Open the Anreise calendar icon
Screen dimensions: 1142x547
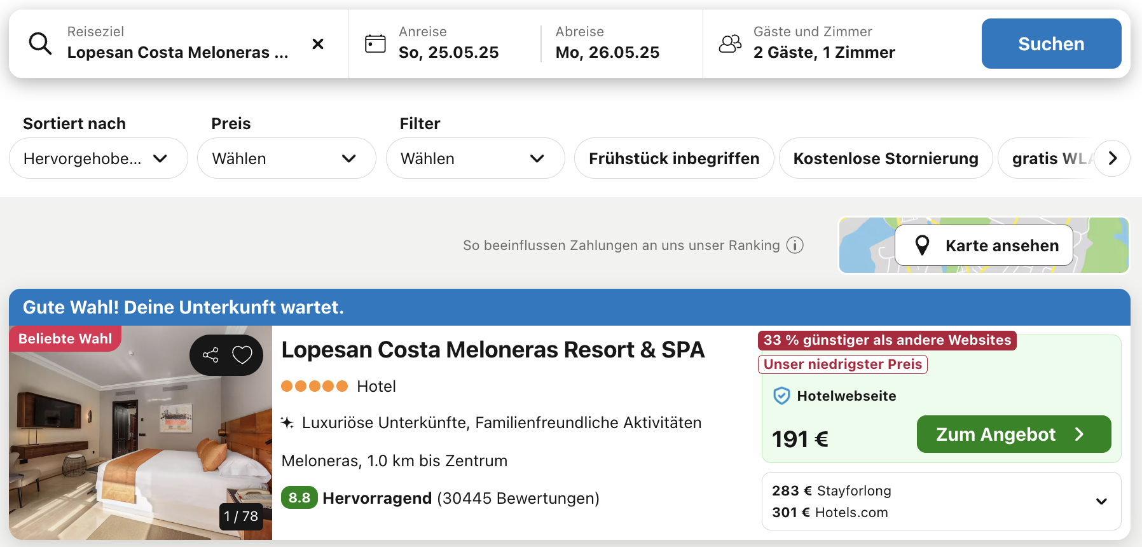click(375, 43)
